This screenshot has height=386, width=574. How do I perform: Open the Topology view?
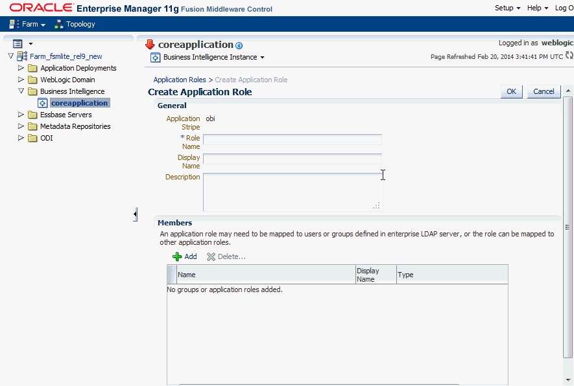[80, 24]
